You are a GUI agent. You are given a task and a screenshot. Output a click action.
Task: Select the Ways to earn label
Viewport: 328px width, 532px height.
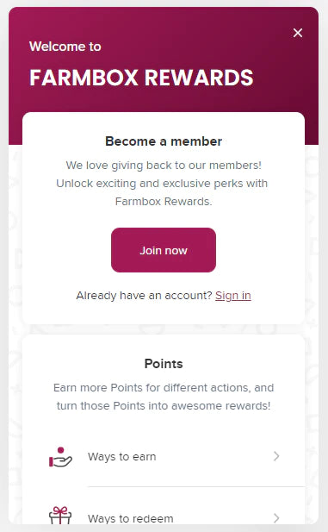point(122,457)
